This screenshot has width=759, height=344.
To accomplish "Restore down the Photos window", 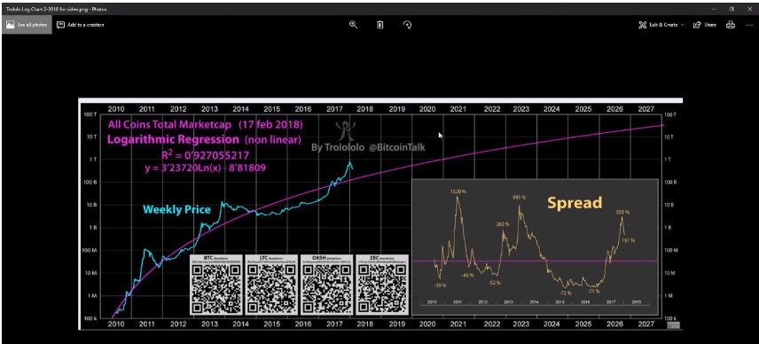I will coord(732,9).
